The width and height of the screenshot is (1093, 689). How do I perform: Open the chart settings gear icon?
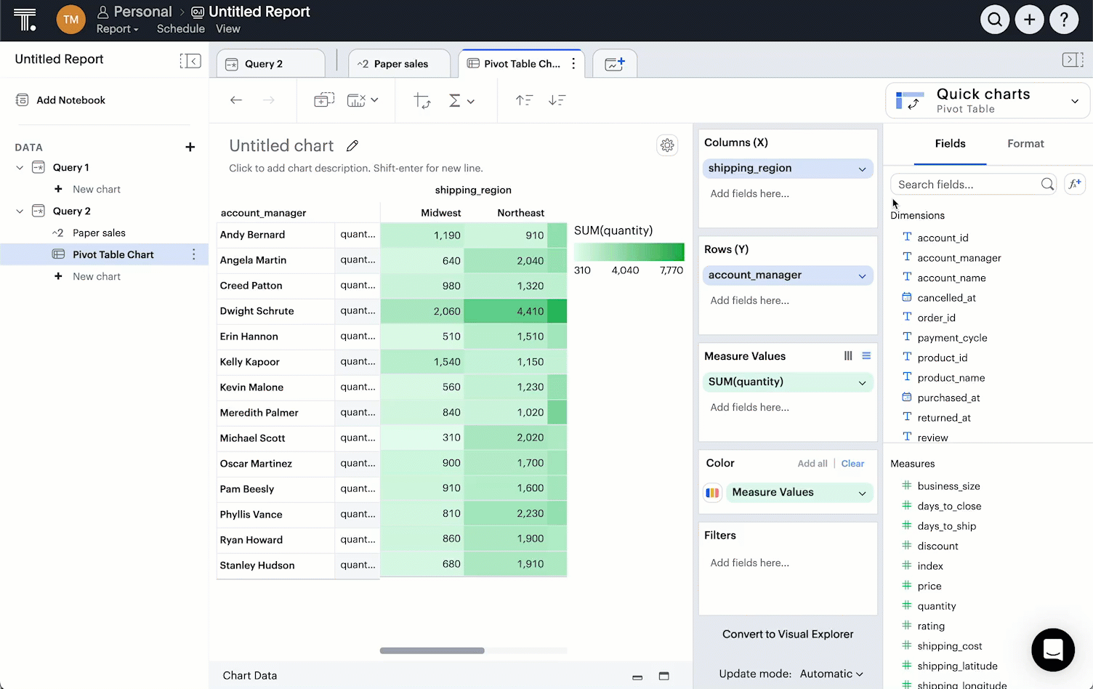pyautogui.click(x=667, y=145)
